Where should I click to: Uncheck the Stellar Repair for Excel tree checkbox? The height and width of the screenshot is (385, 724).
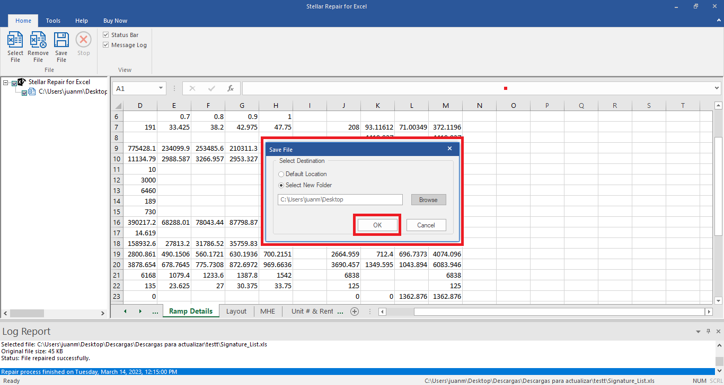tap(14, 82)
